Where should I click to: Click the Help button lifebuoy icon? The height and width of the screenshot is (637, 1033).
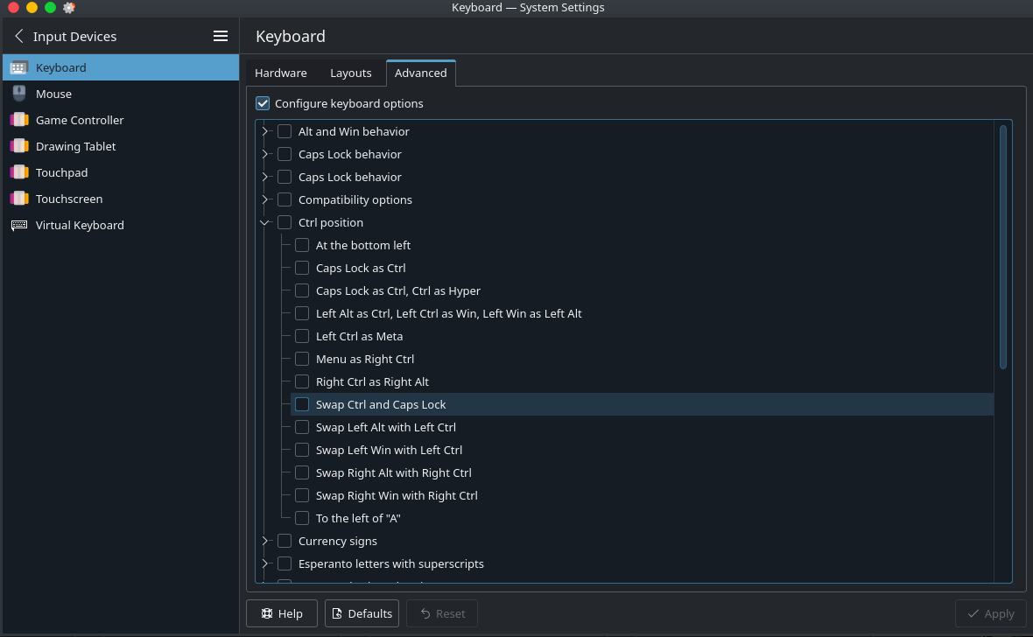267,613
